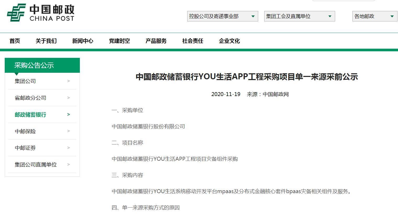398x218 pixels.
Task: Click the heading 三、采购内容
Action: (x=127, y=175)
